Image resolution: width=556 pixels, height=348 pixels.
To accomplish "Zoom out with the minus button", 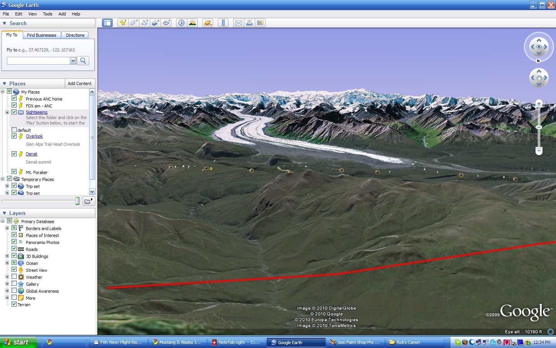I will tap(539, 150).
